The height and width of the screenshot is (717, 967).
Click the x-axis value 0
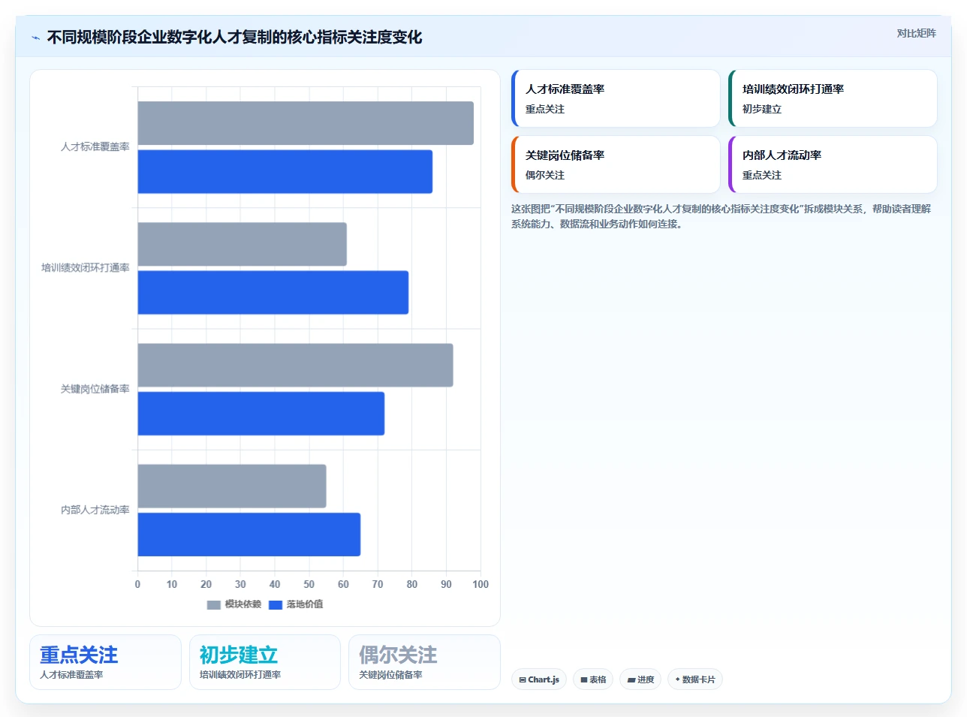(x=137, y=584)
